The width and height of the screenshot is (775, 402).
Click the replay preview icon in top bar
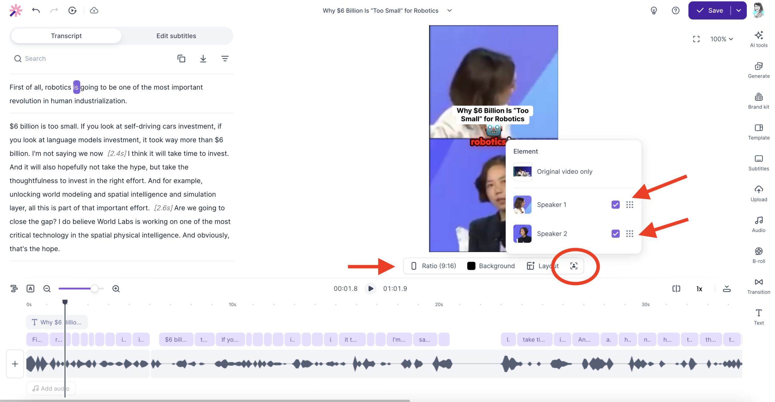[72, 11]
